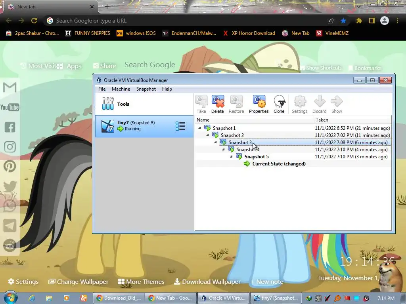Open the Chrome profile avatar

point(385,21)
